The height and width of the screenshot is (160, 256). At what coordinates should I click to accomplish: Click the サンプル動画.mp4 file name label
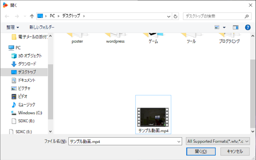coord(153,131)
